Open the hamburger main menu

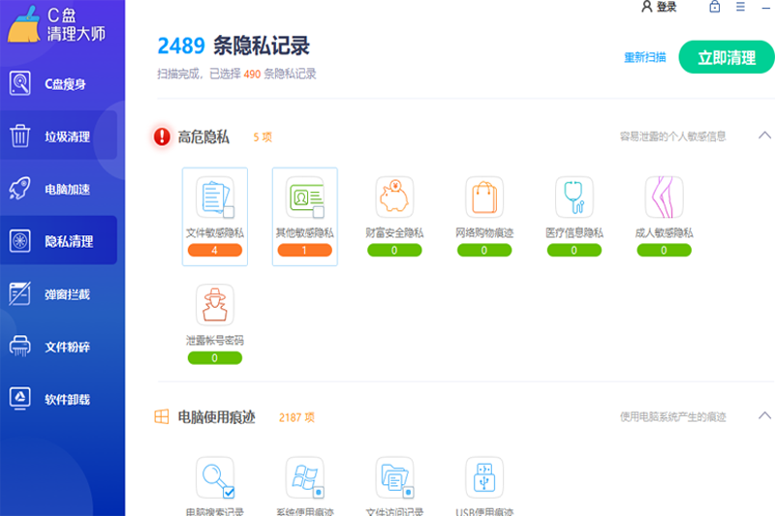pyautogui.click(x=740, y=7)
